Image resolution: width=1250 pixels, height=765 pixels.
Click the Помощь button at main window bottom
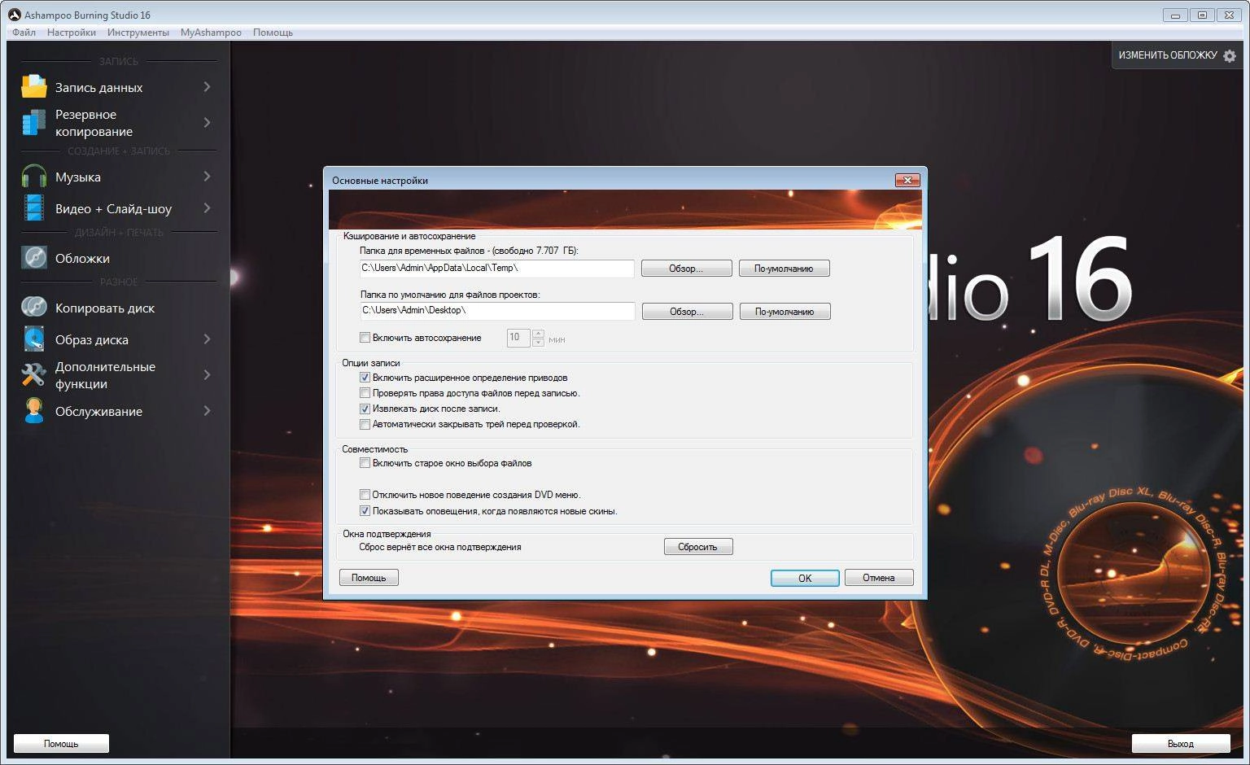61,744
